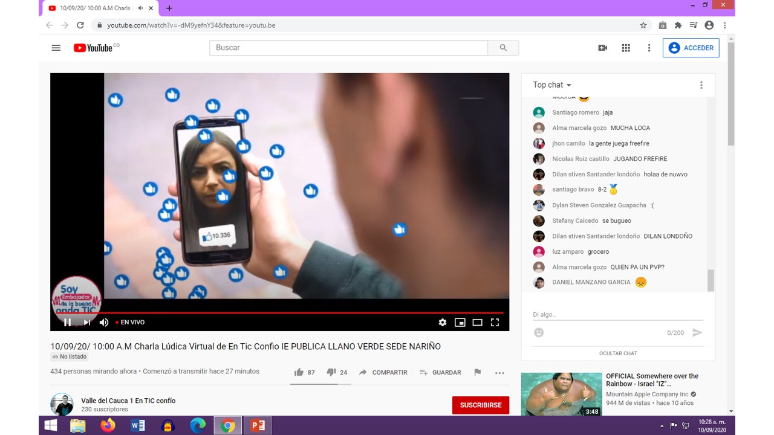Click the search magnifier button
Viewport: 774px width, 435px height.
(503, 48)
